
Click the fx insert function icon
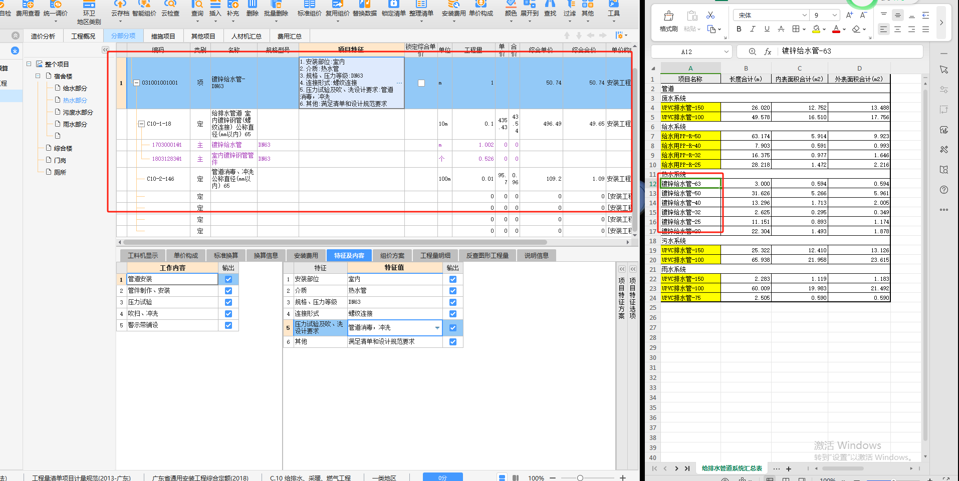[x=768, y=52]
